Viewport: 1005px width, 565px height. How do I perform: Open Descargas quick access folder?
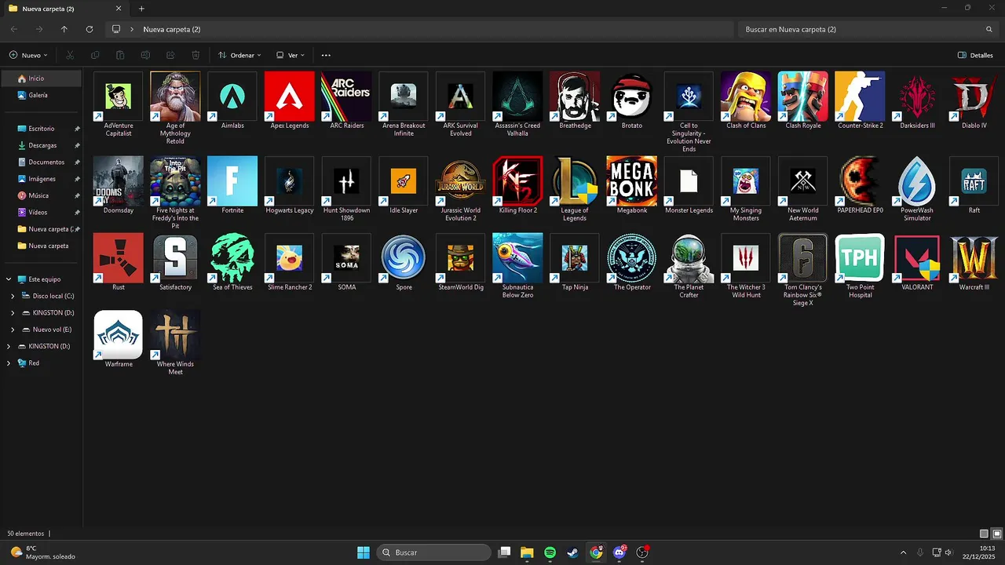(x=42, y=145)
